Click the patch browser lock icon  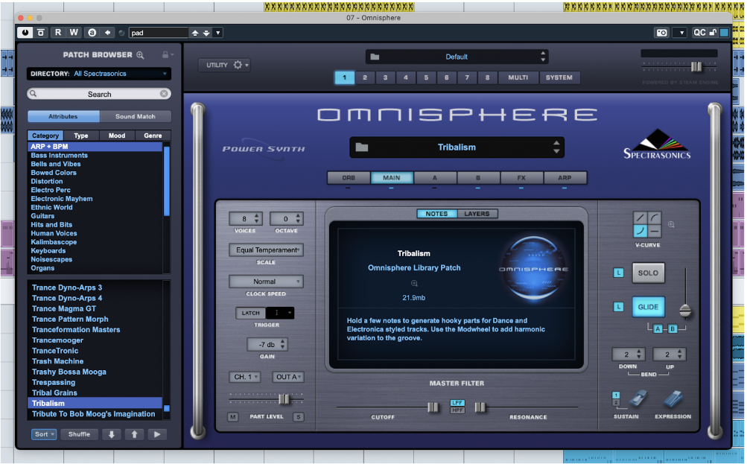point(165,55)
